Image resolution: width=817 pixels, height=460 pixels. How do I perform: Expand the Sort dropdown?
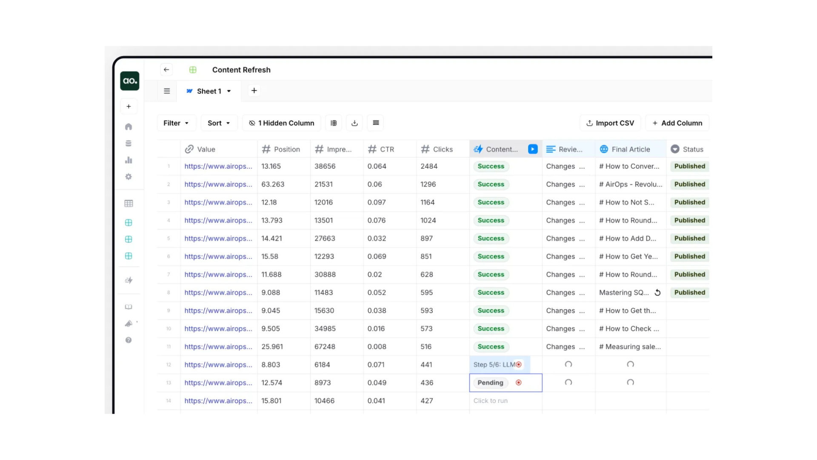(219, 123)
